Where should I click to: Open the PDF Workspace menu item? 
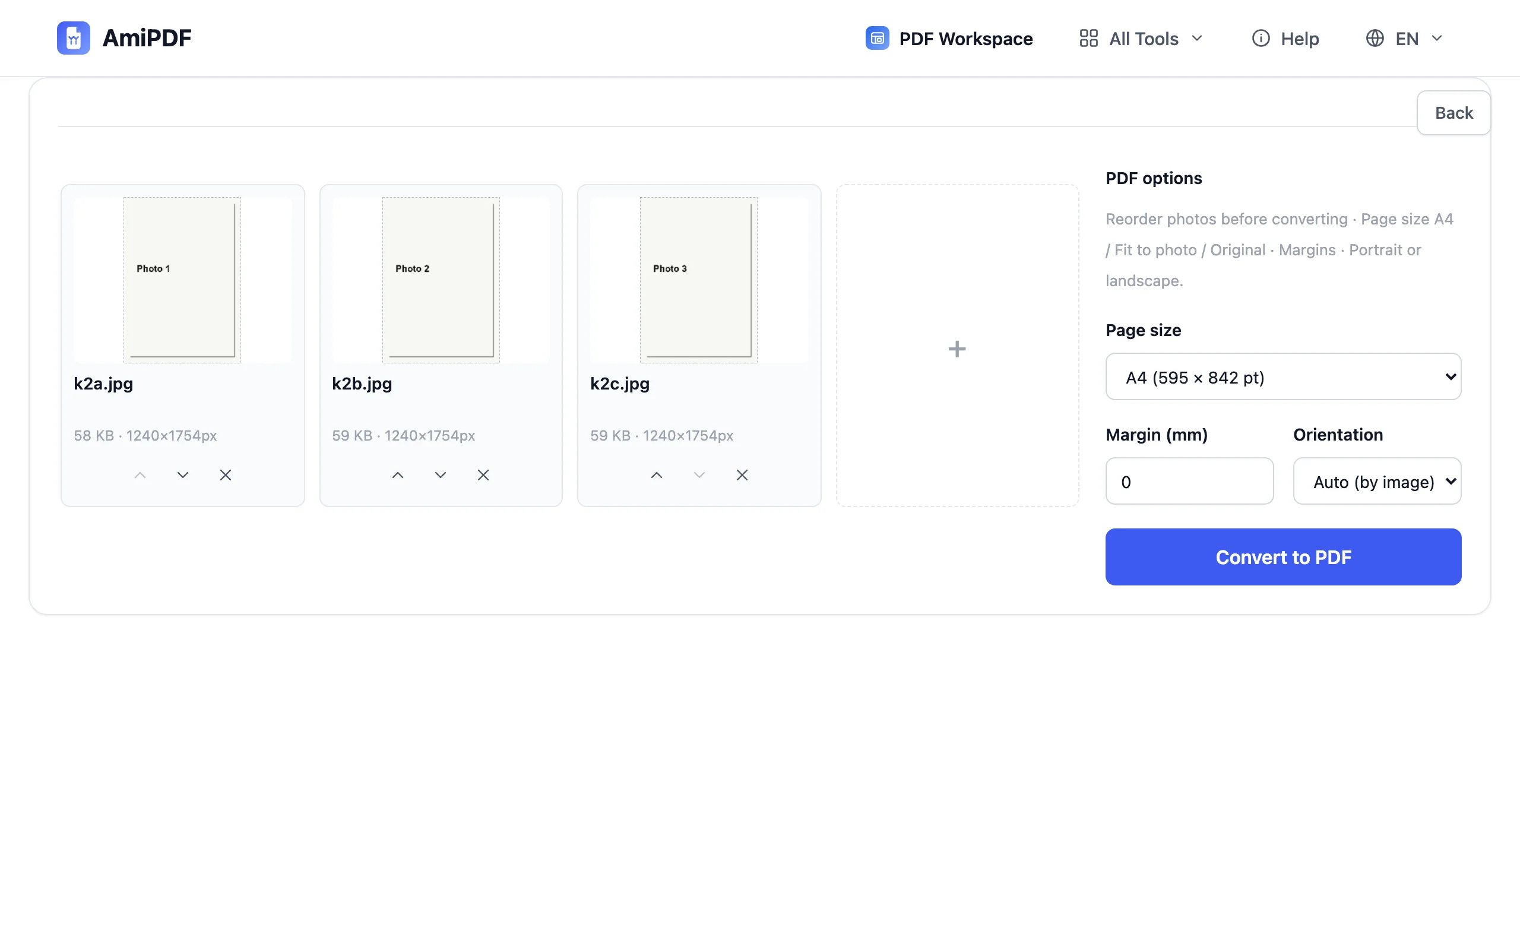948,39
